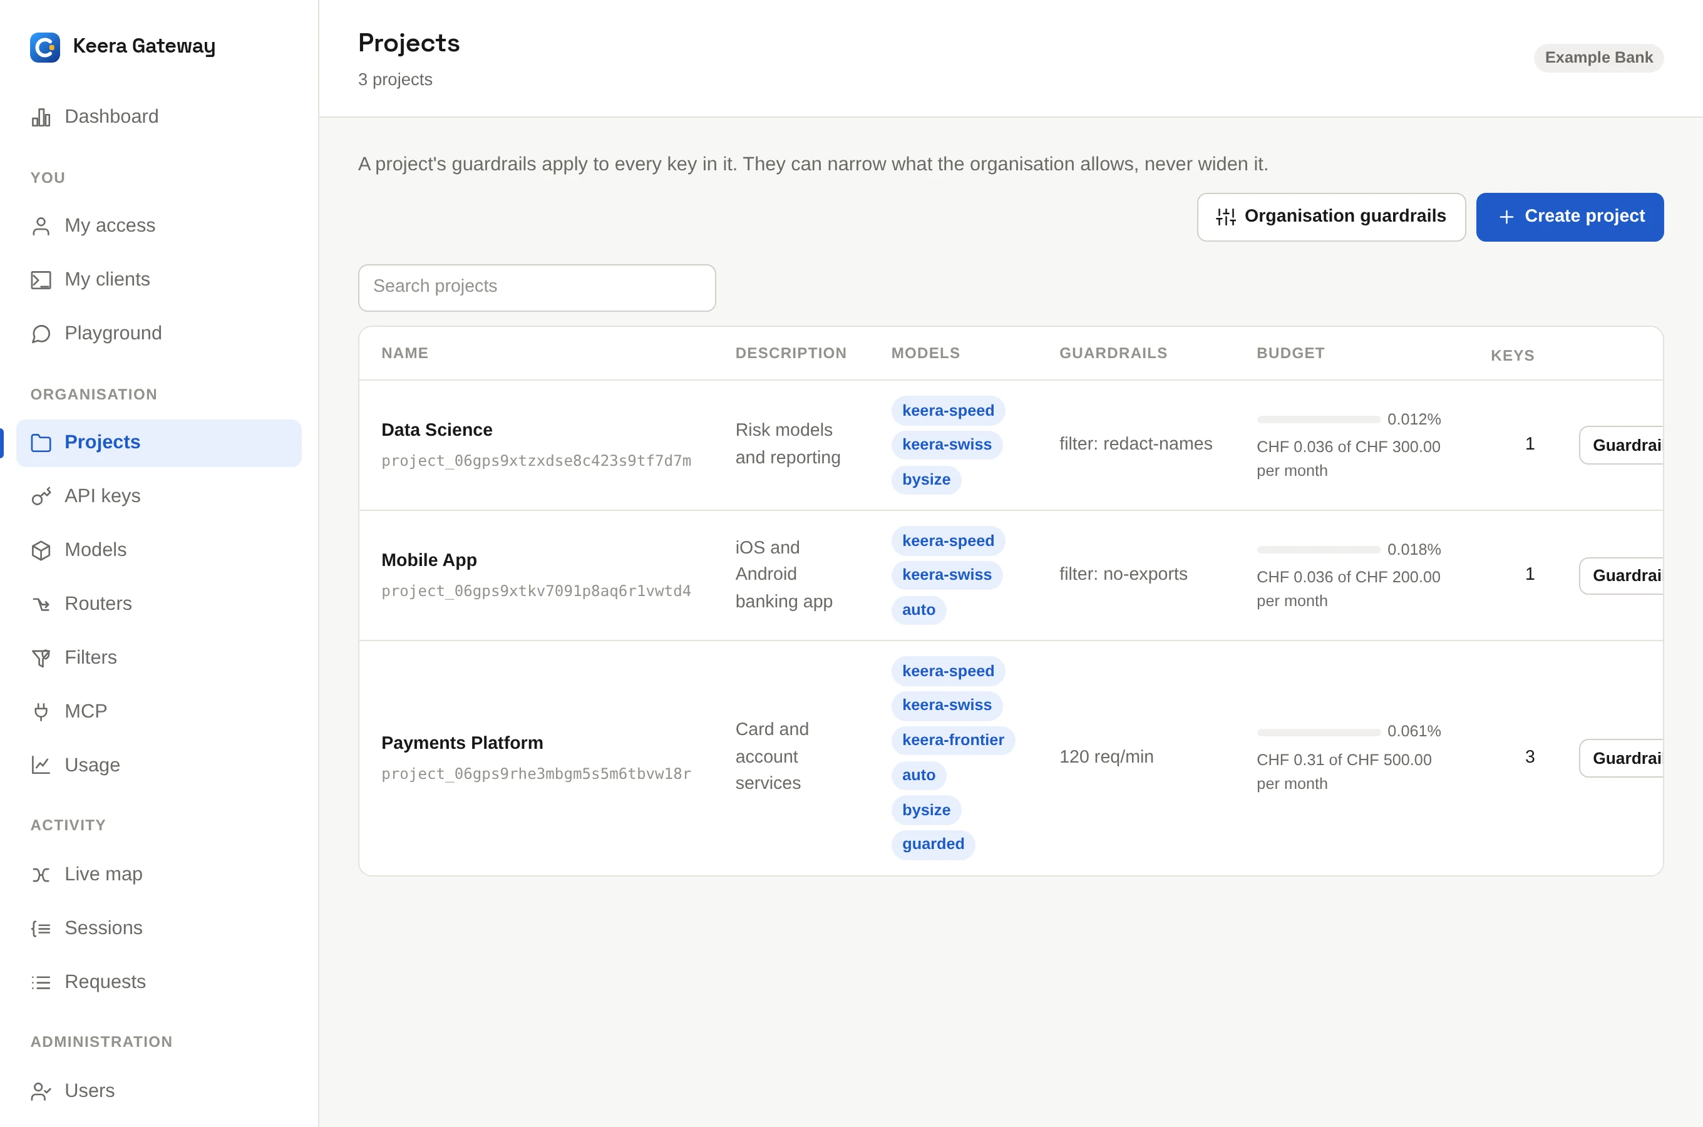Click the MCP plug icon
Image resolution: width=1703 pixels, height=1127 pixels.
(41, 713)
